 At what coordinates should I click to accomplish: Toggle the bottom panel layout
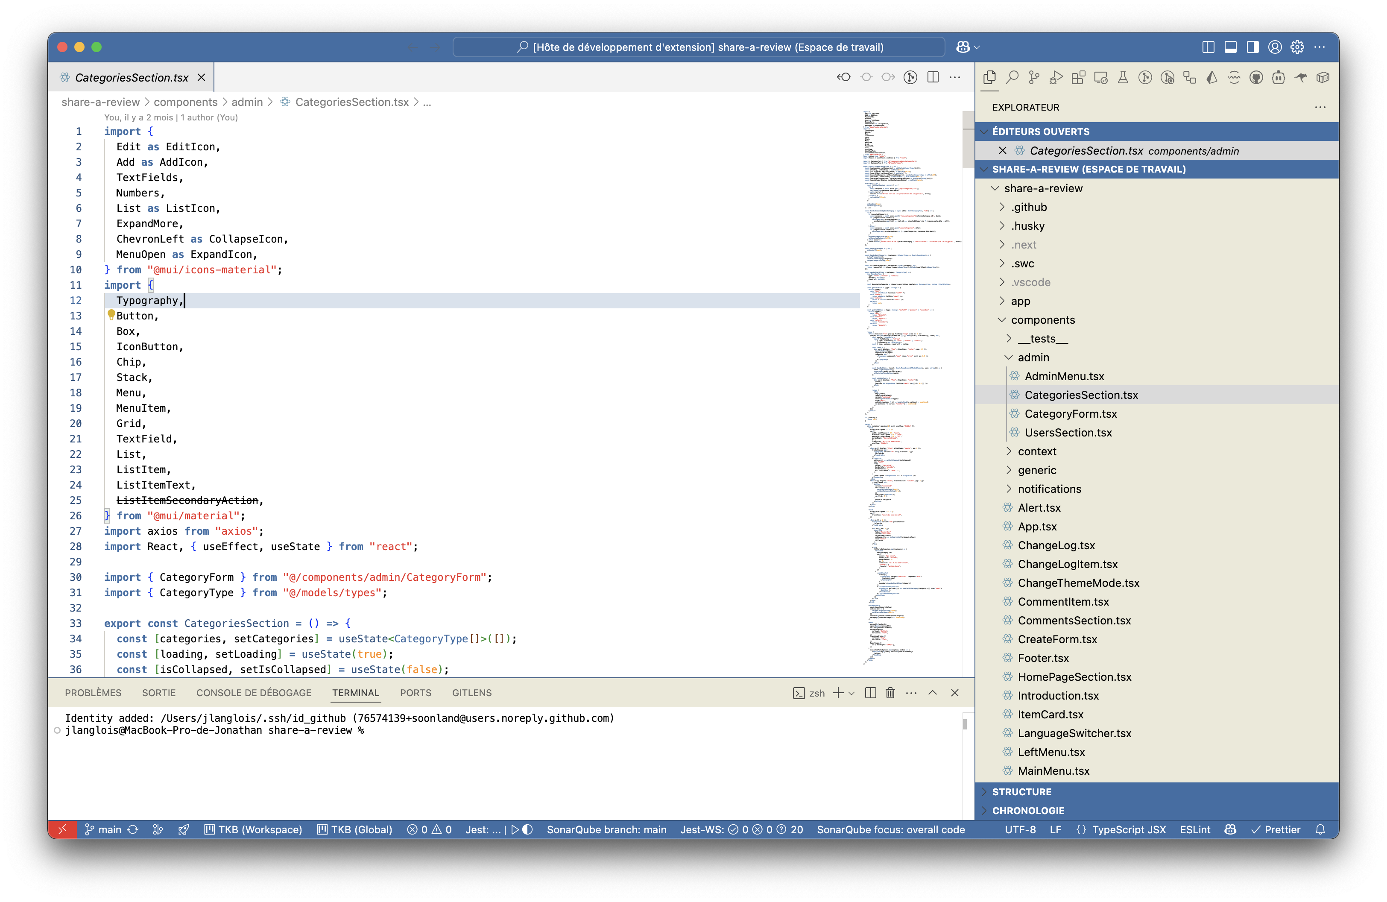point(1230,47)
